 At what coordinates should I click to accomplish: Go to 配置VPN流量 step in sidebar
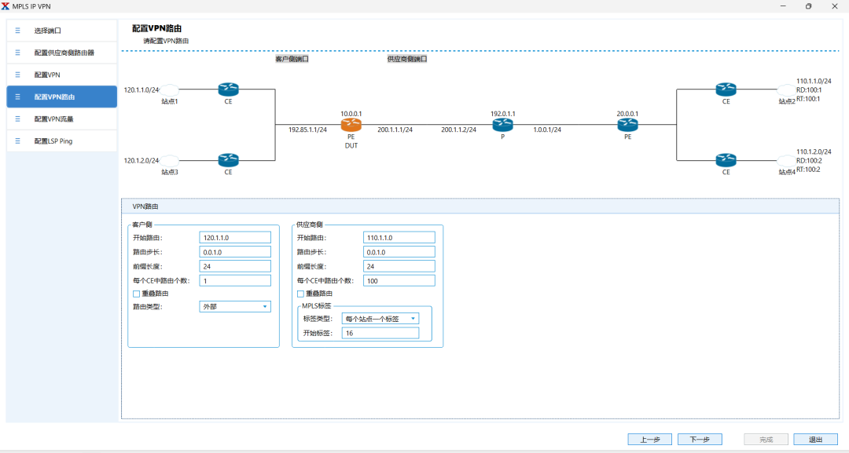[x=61, y=119]
